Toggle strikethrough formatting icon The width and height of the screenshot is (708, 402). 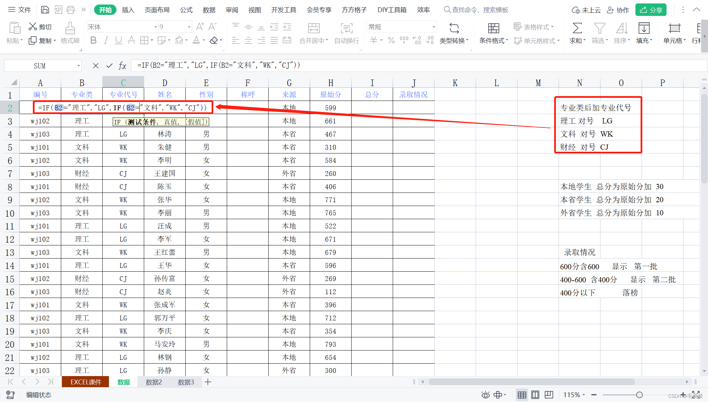click(131, 40)
